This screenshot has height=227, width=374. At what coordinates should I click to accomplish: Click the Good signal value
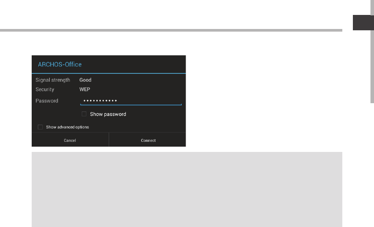pos(85,80)
